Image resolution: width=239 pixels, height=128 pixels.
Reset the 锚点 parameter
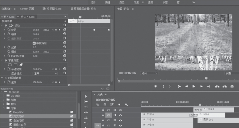[65, 51]
